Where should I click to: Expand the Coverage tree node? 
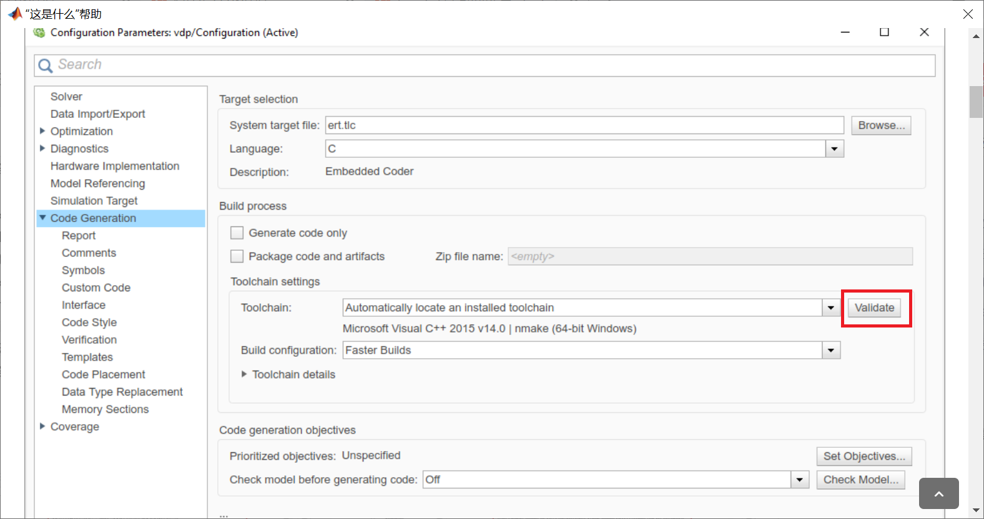tap(42, 426)
